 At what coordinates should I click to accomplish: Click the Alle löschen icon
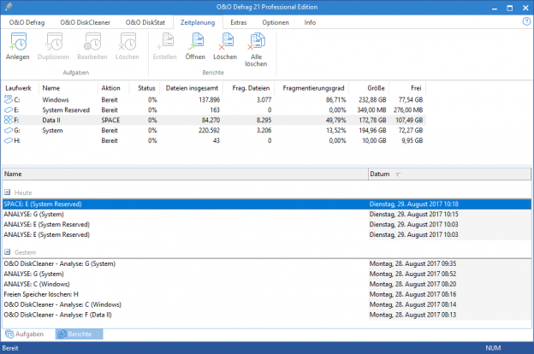(x=256, y=48)
